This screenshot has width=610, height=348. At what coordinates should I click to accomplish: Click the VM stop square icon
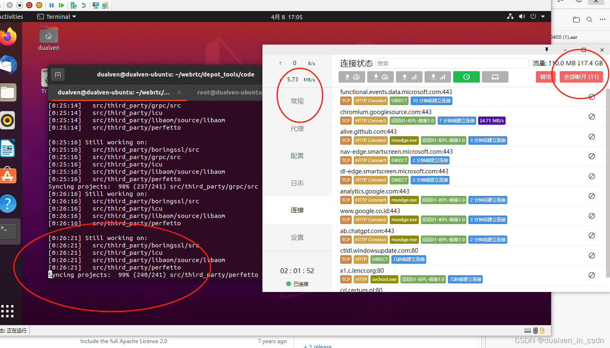pyautogui.click(x=19, y=5)
